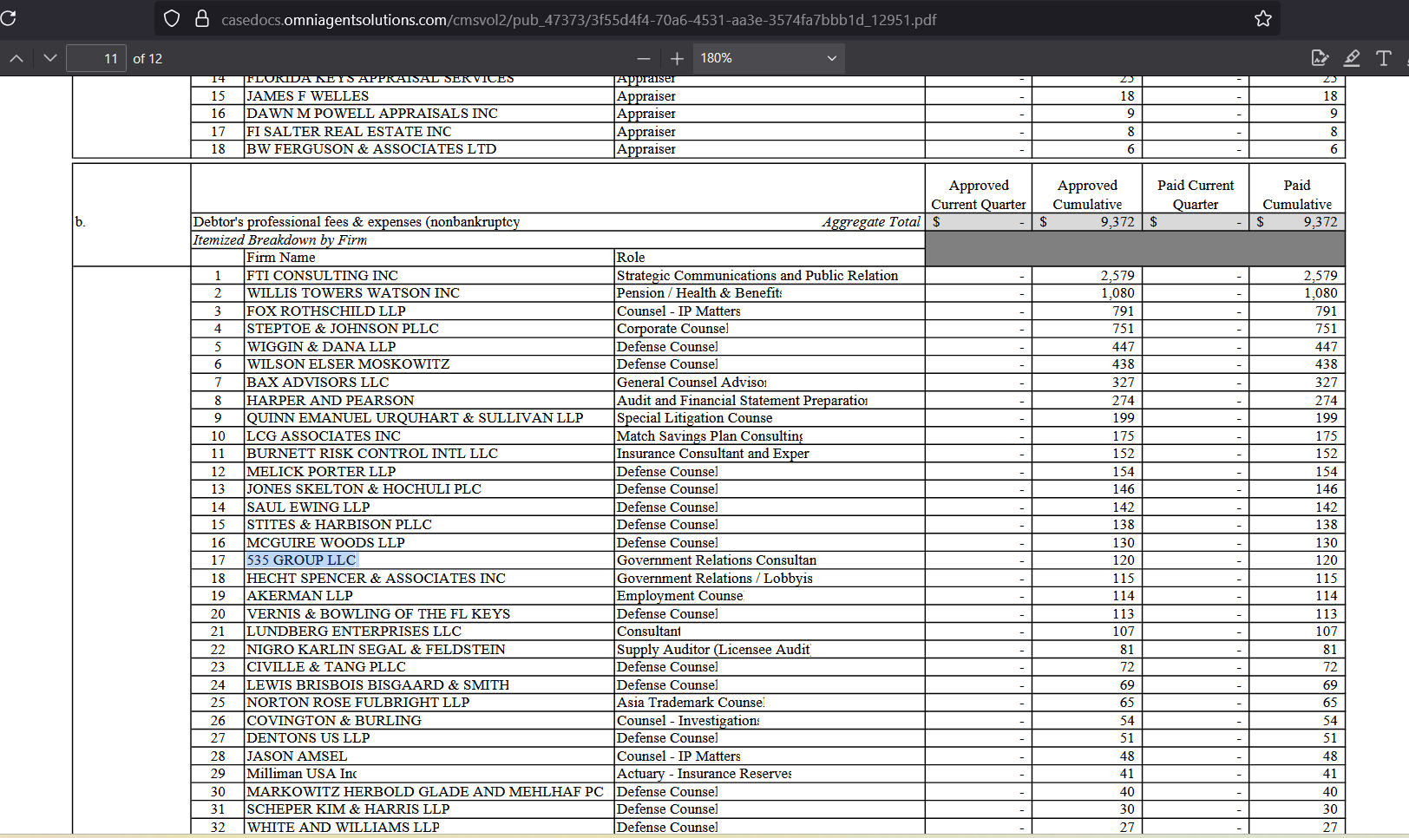Click the add signature tool icon
Screen dimensions: 1409x838
(x=1320, y=58)
